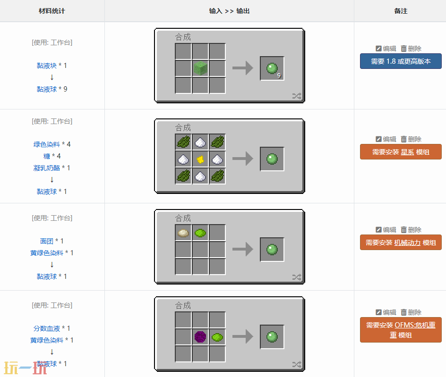
Task: Click the slime ball output of the OFMS recipe
Action: (x=272, y=337)
